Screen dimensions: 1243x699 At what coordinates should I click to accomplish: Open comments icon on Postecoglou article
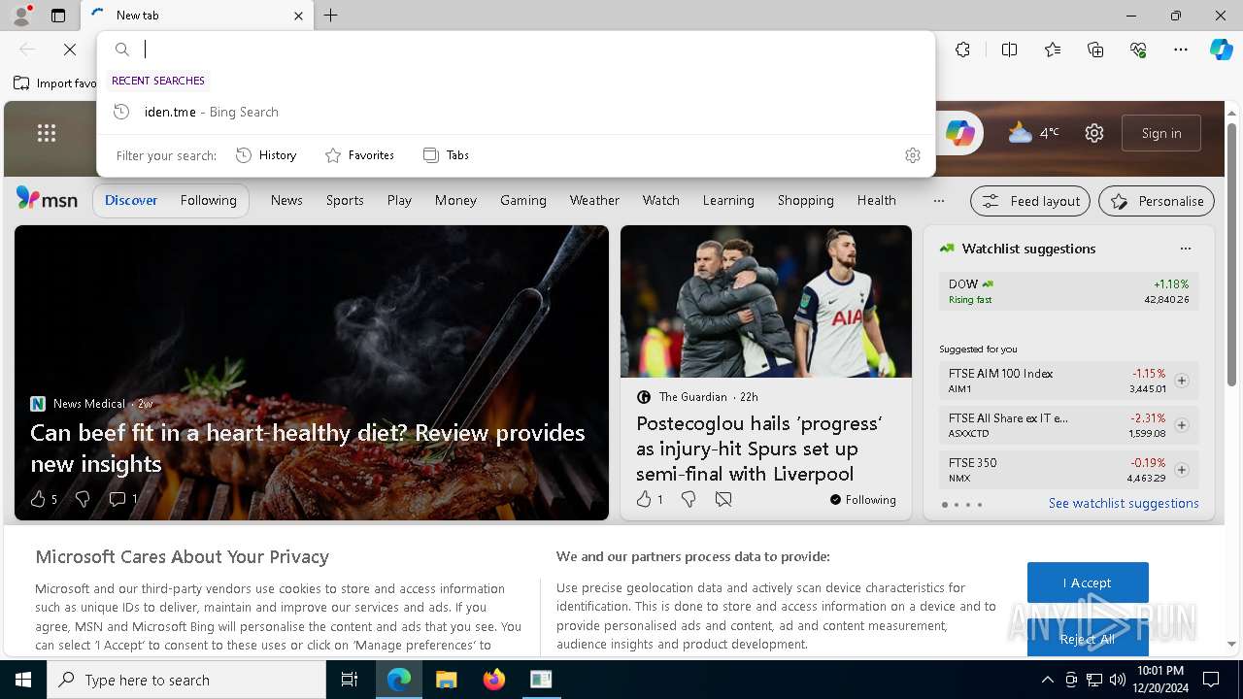723,499
